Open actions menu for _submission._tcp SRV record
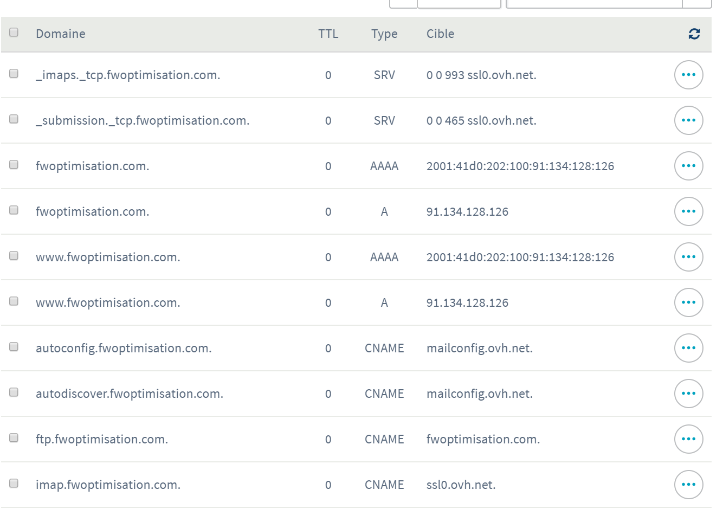Screen dimensions: 723x509 (688, 120)
